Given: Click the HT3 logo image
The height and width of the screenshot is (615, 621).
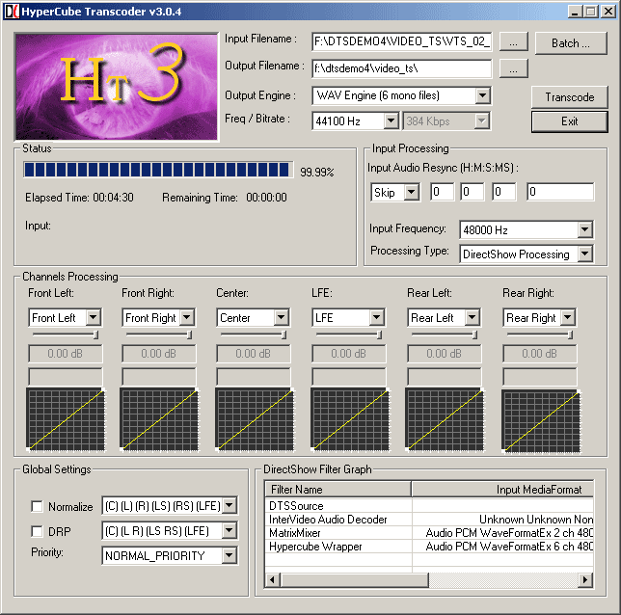Looking at the screenshot, I should click(116, 87).
